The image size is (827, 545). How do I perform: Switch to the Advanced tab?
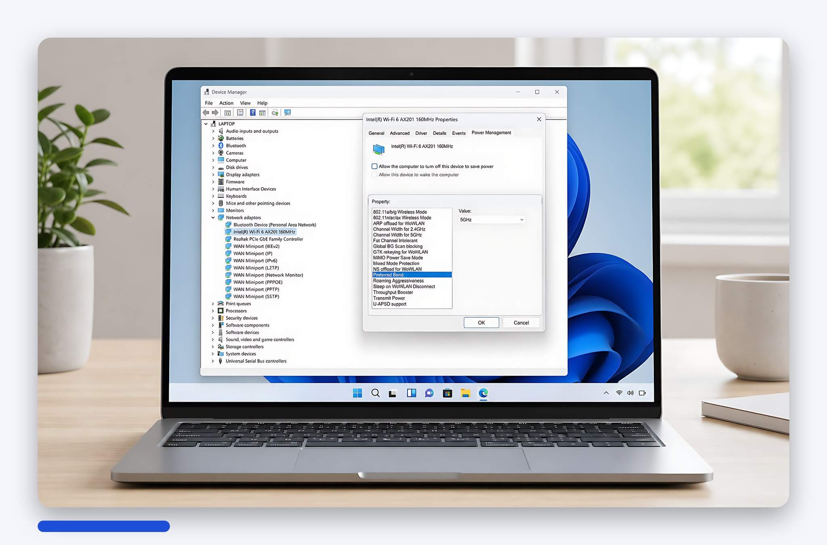[x=400, y=133]
